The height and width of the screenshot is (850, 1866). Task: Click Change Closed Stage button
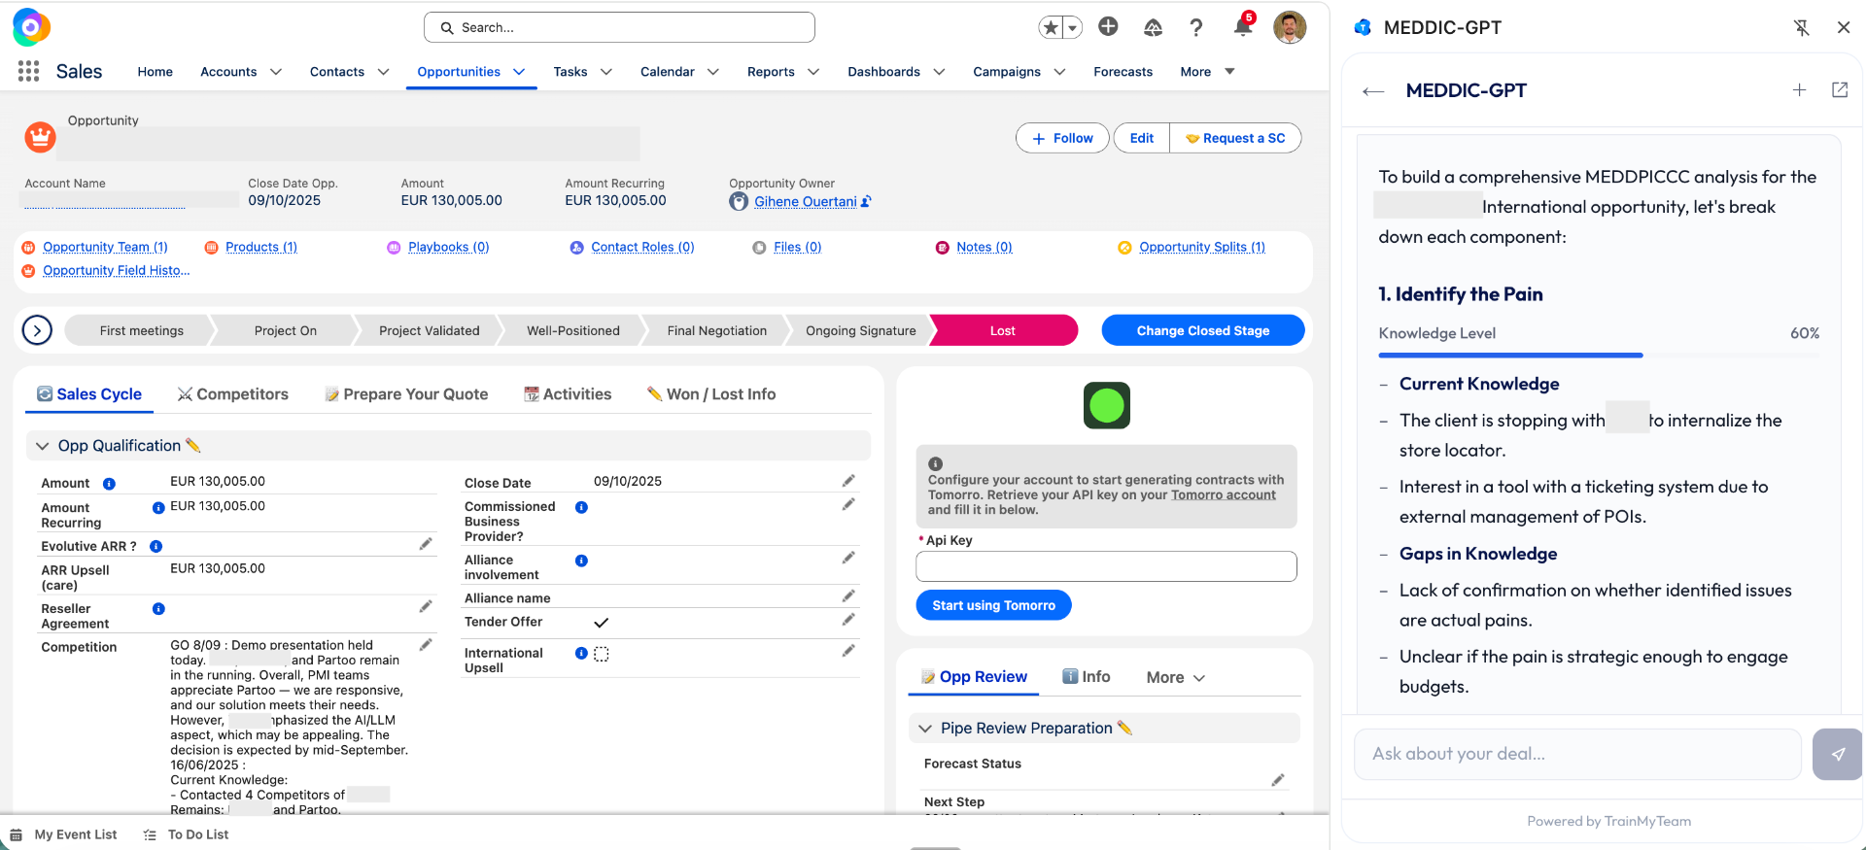pos(1203,330)
